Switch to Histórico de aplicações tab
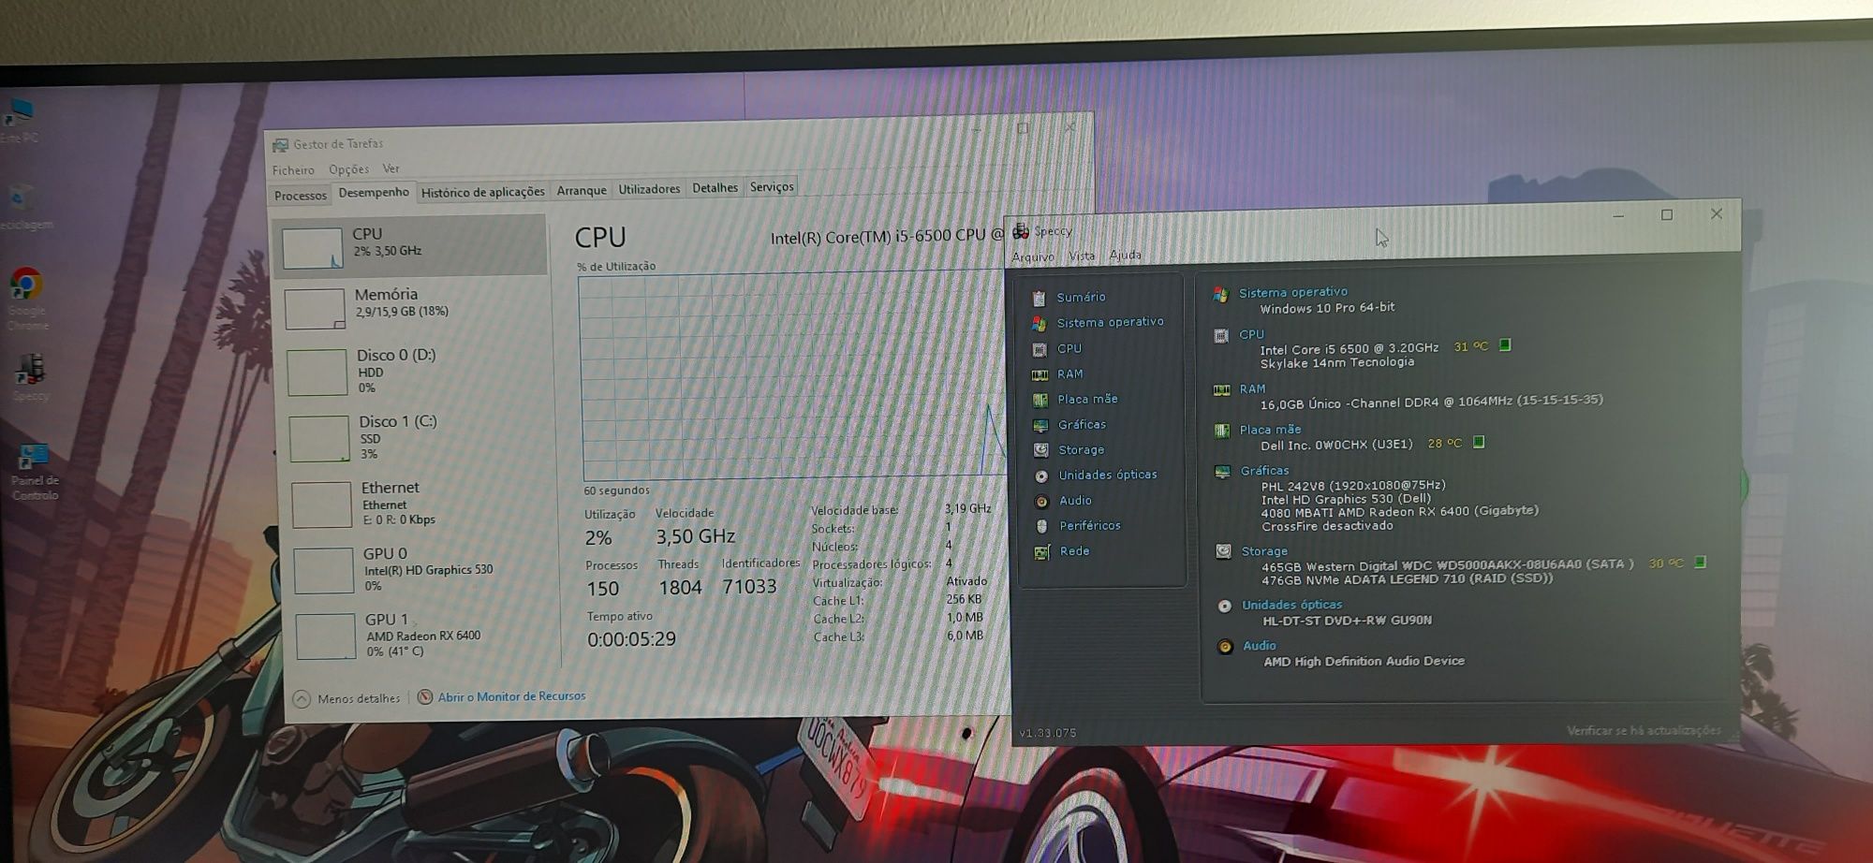This screenshot has height=863, width=1873. point(482,192)
